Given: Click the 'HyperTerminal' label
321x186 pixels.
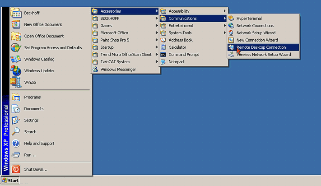Looking at the screenshot, I should (x=249, y=19).
